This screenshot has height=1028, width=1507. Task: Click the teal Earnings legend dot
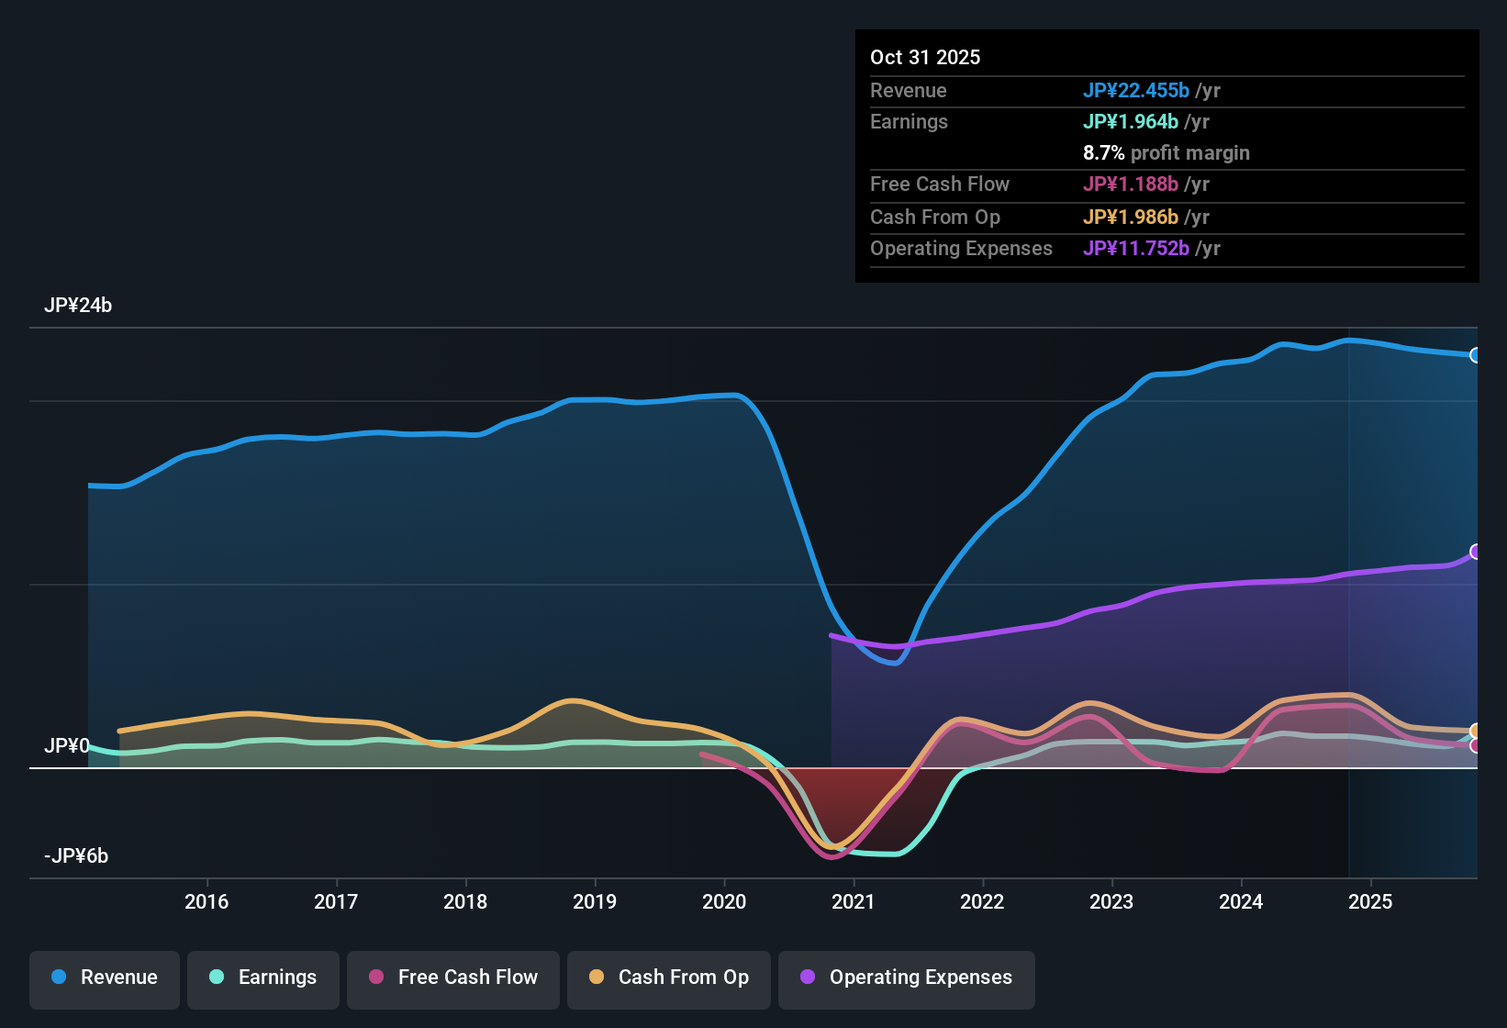[217, 978]
